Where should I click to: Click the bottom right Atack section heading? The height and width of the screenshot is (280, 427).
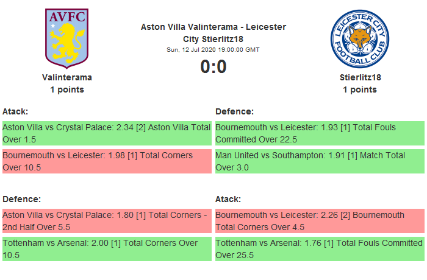[x=228, y=199]
